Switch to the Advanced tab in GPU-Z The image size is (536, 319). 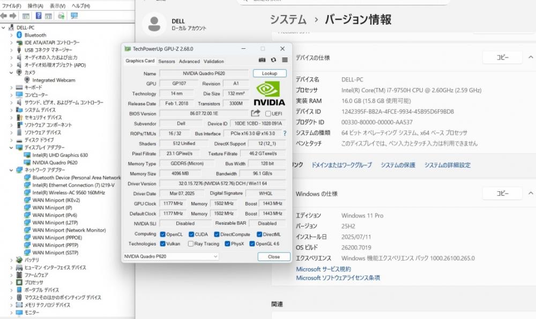[189, 61]
